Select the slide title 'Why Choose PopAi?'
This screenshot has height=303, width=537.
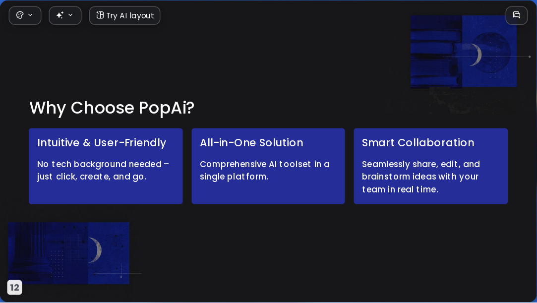coord(112,108)
